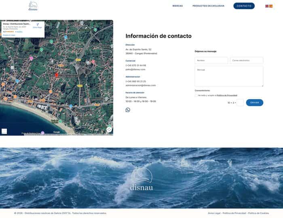Call the commercial phone number
Viewport: 283px width, 218px height.
click(136, 65)
